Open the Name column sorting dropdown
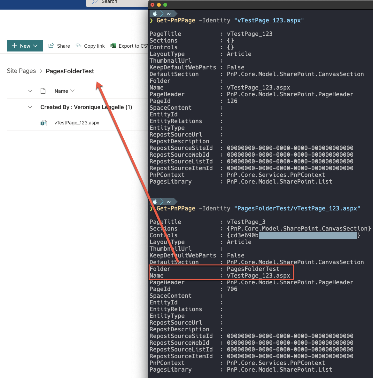 (x=73, y=91)
